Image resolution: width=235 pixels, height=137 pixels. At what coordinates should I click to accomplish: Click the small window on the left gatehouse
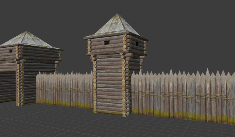pos(11,51)
